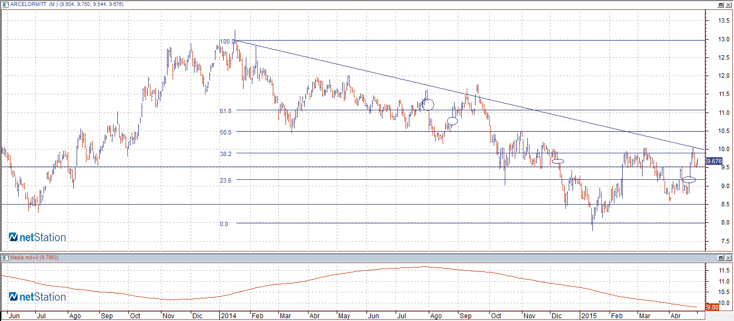Select the 38.2 Fibonacci retracement label

click(x=225, y=154)
